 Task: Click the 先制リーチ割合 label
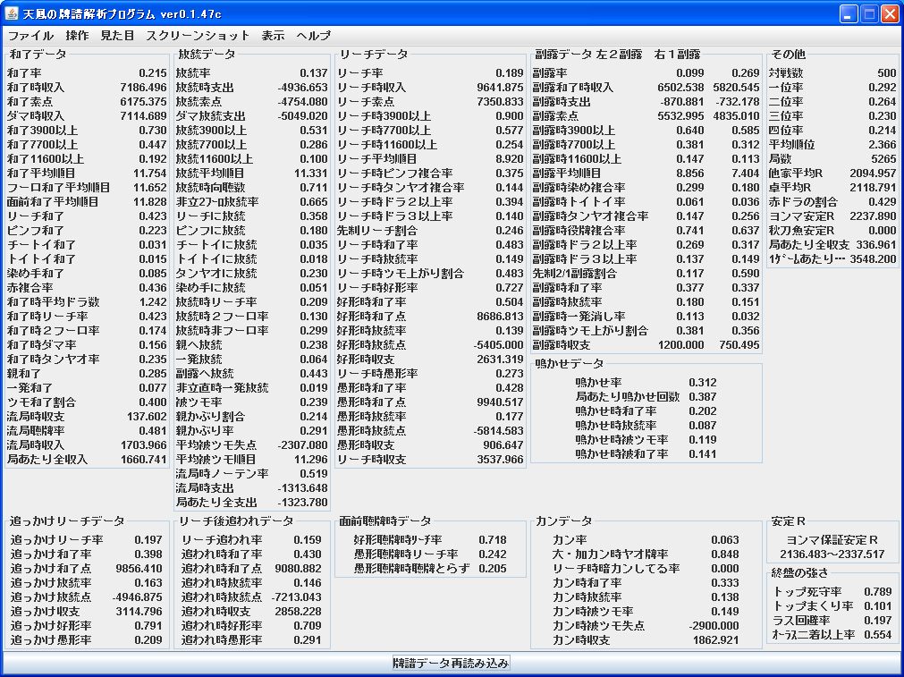[377, 231]
